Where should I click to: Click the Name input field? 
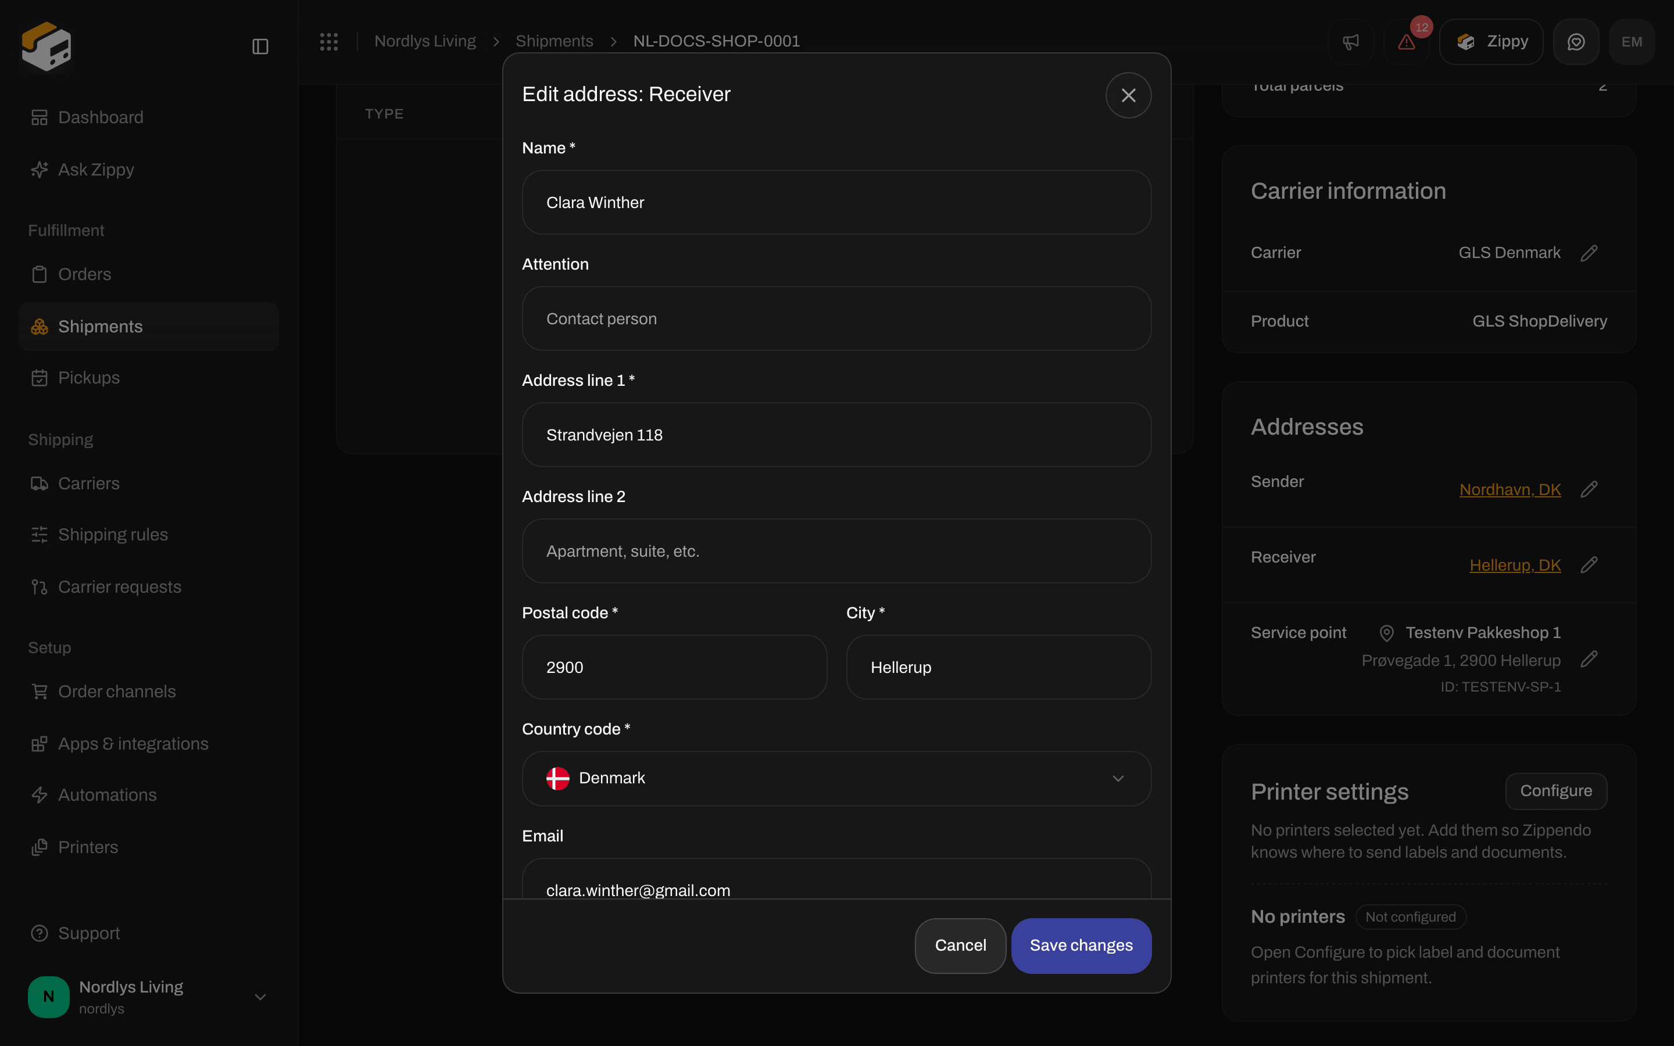(836, 203)
